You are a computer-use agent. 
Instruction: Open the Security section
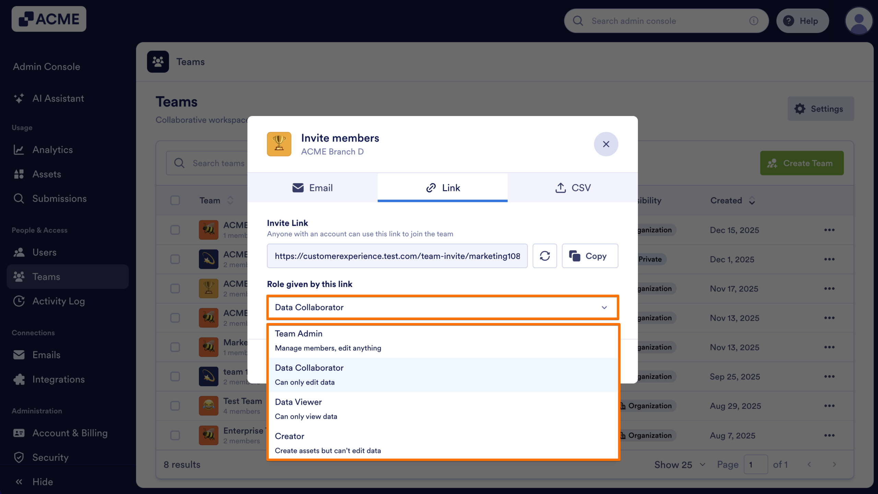click(x=50, y=457)
